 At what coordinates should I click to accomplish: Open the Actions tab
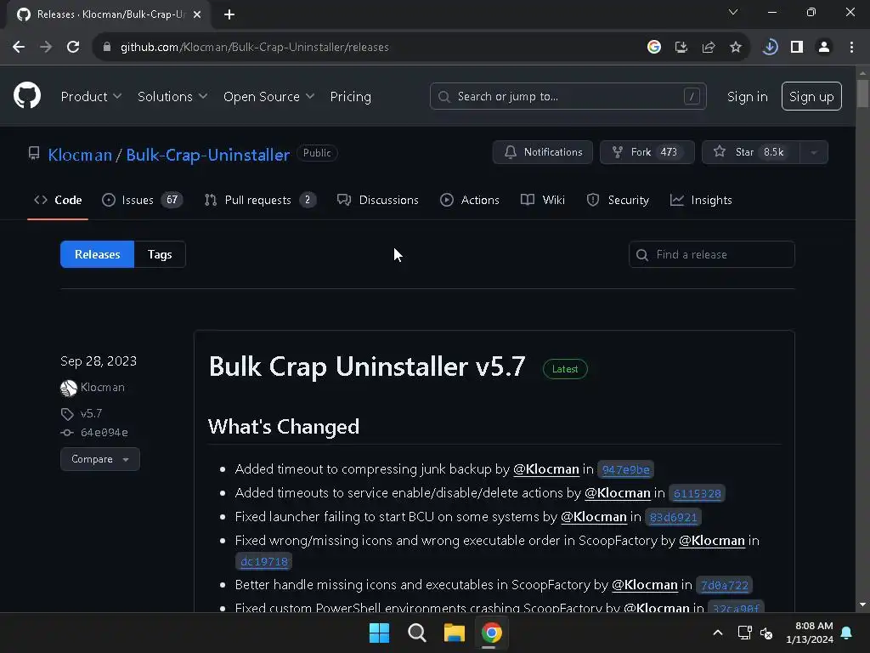click(469, 200)
